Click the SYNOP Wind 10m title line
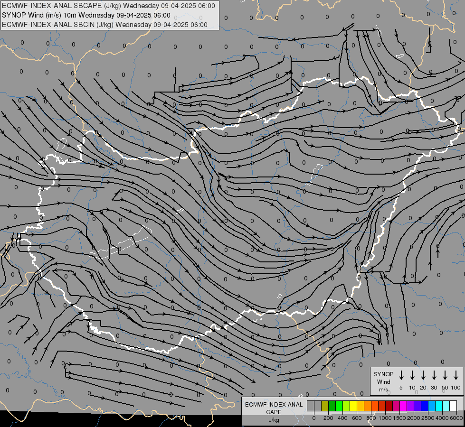Viewport: 465px width, 427px height. point(86,15)
